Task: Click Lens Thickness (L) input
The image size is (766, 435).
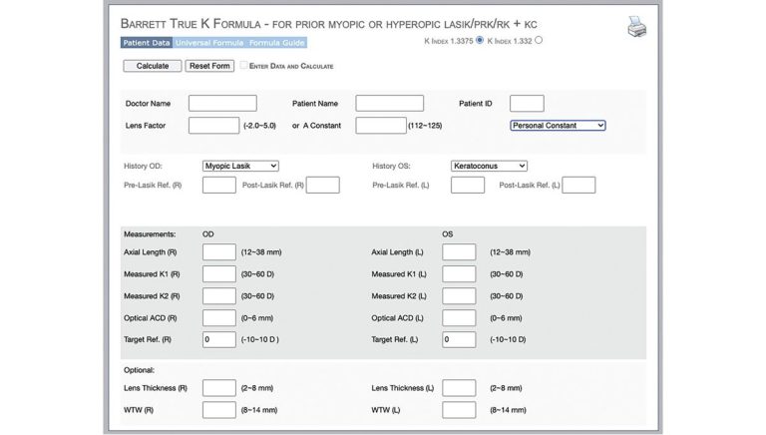Action: tap(459, 387)
